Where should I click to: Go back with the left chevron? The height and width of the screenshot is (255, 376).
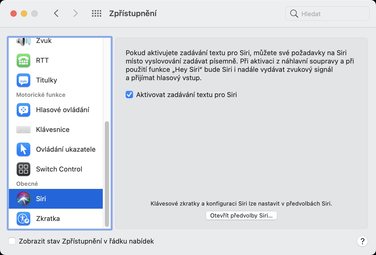pos(56,14)
